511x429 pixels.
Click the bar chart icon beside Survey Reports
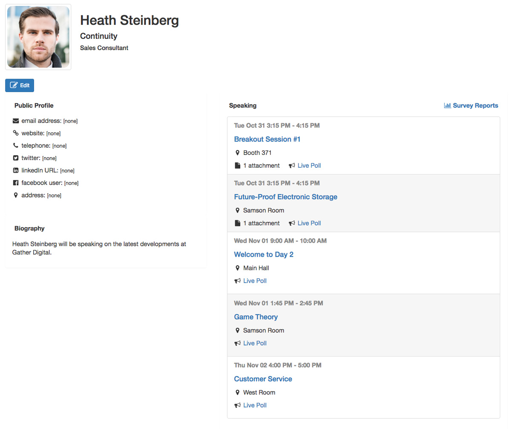448,106
